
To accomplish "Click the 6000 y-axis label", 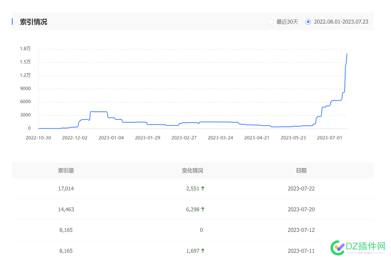I will (x=25, y=102).
